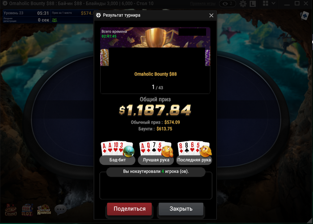This screenshot has width=313, height=224.
Task: Close the Результат турнира dialog
Action: click(211, 15)
